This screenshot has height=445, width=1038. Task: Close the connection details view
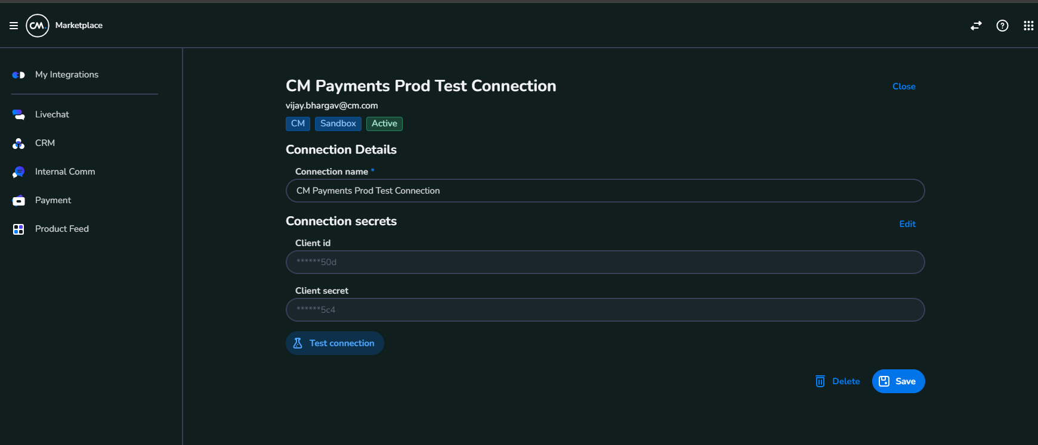pyautogui.click(x=904, y=86)
